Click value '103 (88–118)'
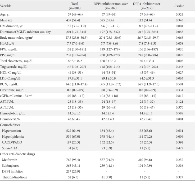Image resolution: width=195 pixels, height=181 pixels. (x=109, y=96)
